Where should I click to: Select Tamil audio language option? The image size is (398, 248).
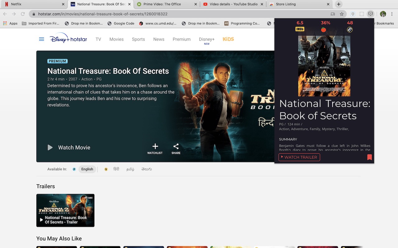(x=130, y=169)
